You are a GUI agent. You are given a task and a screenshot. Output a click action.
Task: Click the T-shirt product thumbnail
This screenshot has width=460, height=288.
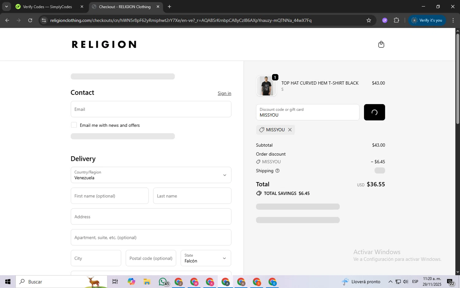(266, 86)
